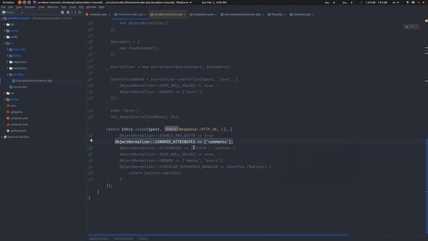The image size is (428, 241).
Task: Select Kernel.php in project tree
Action: coord(18,87)
